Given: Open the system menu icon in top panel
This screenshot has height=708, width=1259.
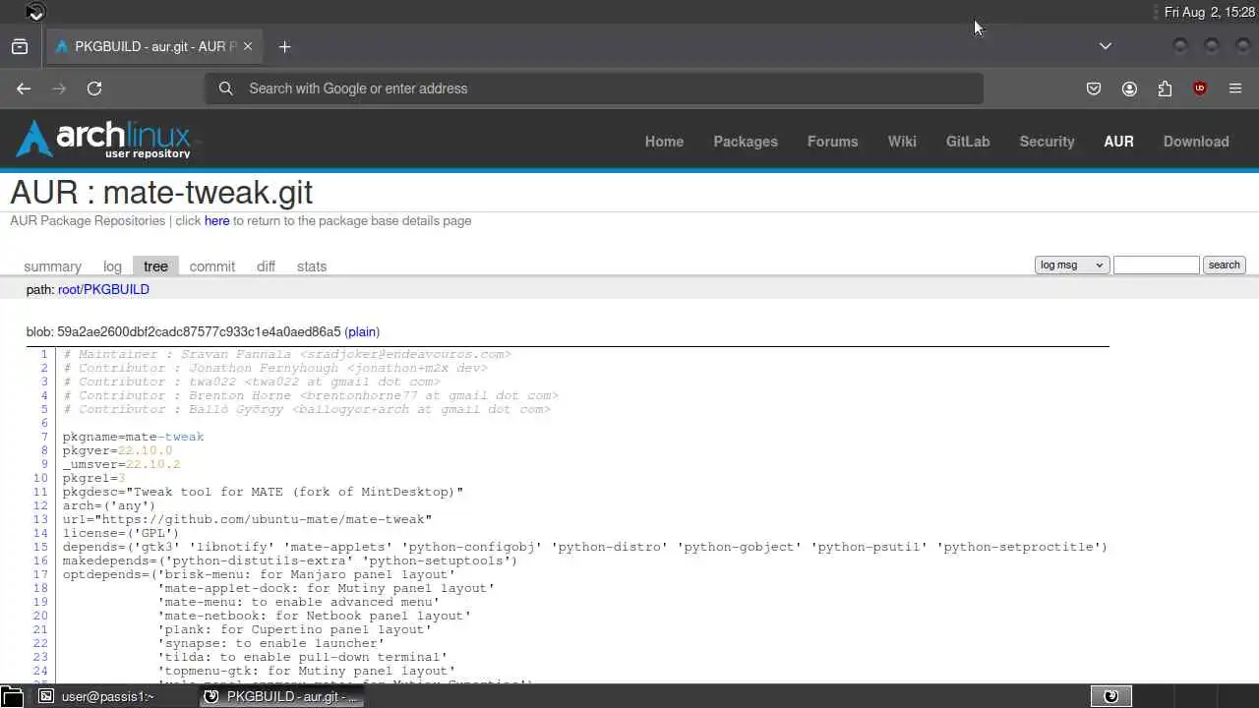Looking at the screenshot, I should (x=34, y=12).
